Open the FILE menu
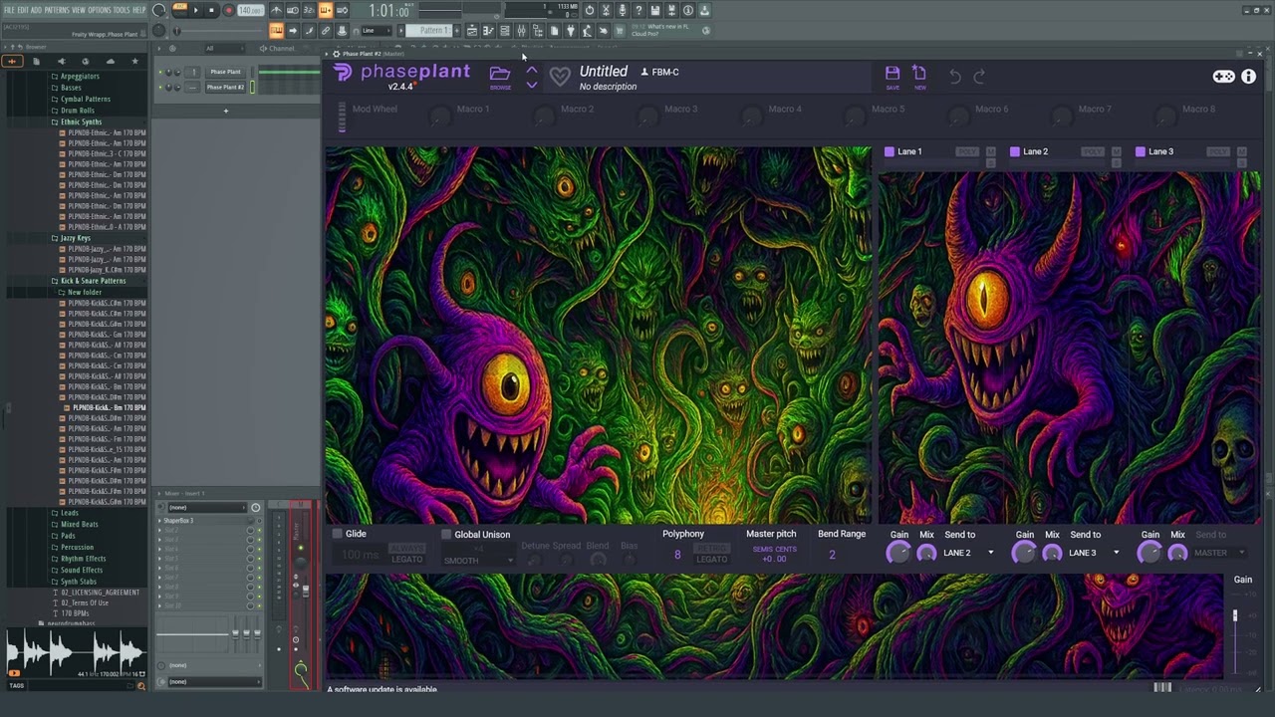 pos(9,10)
